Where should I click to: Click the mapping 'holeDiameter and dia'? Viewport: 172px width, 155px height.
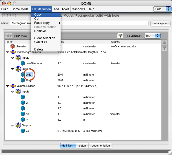(x=123, y=46)
